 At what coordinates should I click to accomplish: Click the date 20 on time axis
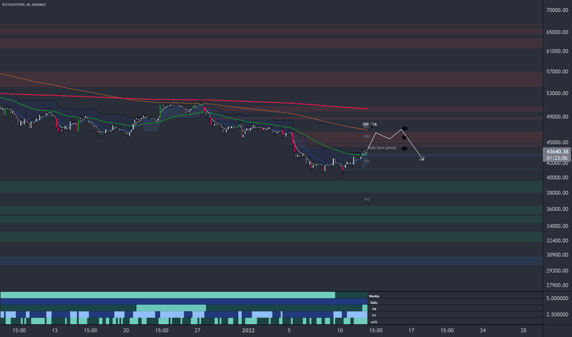[126, 330]
